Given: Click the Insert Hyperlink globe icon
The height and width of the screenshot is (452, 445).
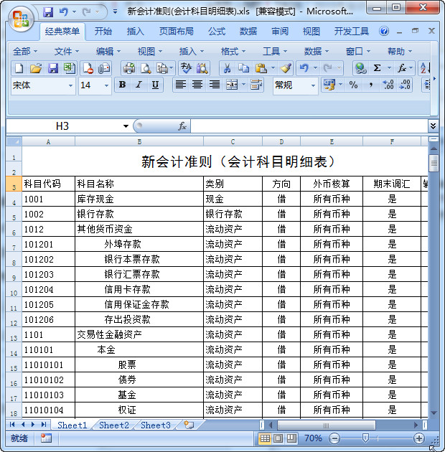Looking at the screenshot, I should click(360, 68).
